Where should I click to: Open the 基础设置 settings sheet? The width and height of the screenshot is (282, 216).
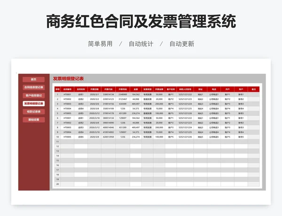click(x=34, y=120)
